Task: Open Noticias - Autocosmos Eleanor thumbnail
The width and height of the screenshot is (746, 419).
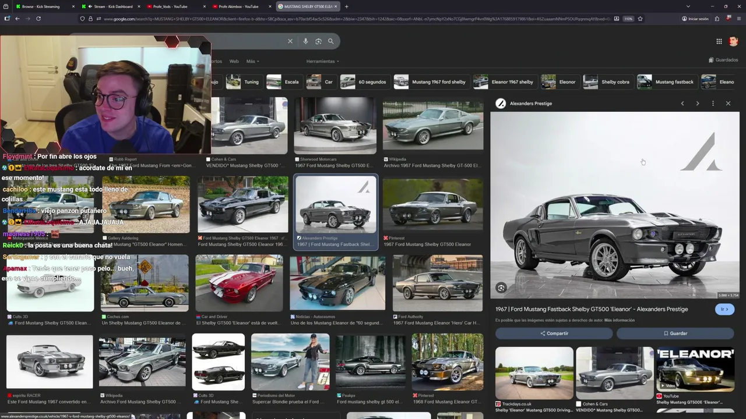Action: pyautogui.click(x=337, y=283)
